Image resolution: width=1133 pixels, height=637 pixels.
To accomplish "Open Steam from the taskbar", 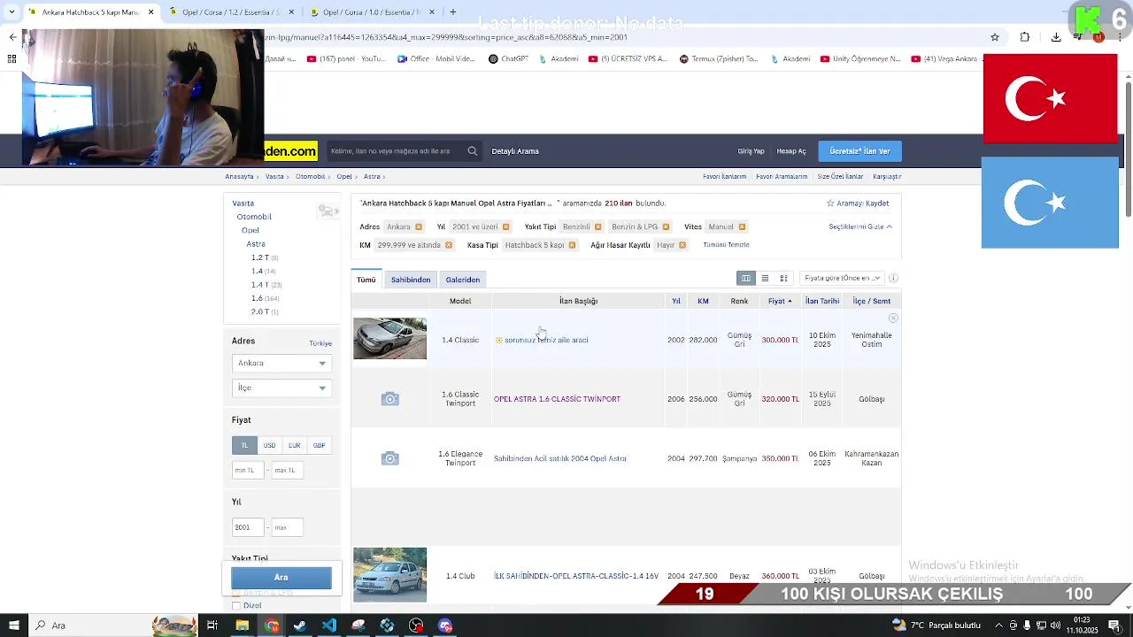I will 300,625.
